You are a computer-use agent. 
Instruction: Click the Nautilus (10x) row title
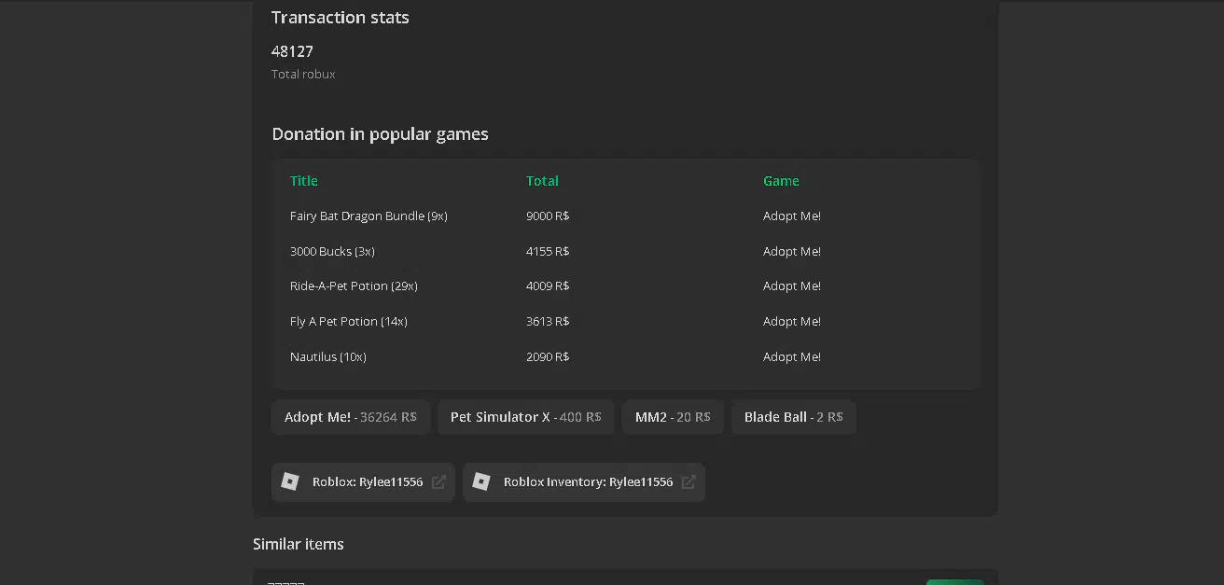328,357
